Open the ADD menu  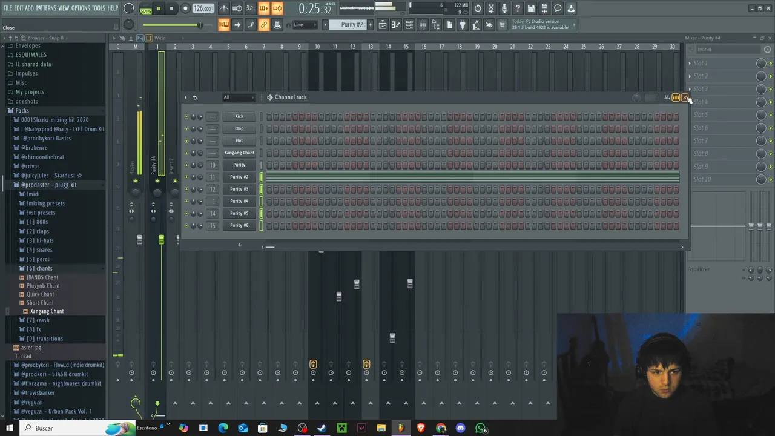[30, 8]
